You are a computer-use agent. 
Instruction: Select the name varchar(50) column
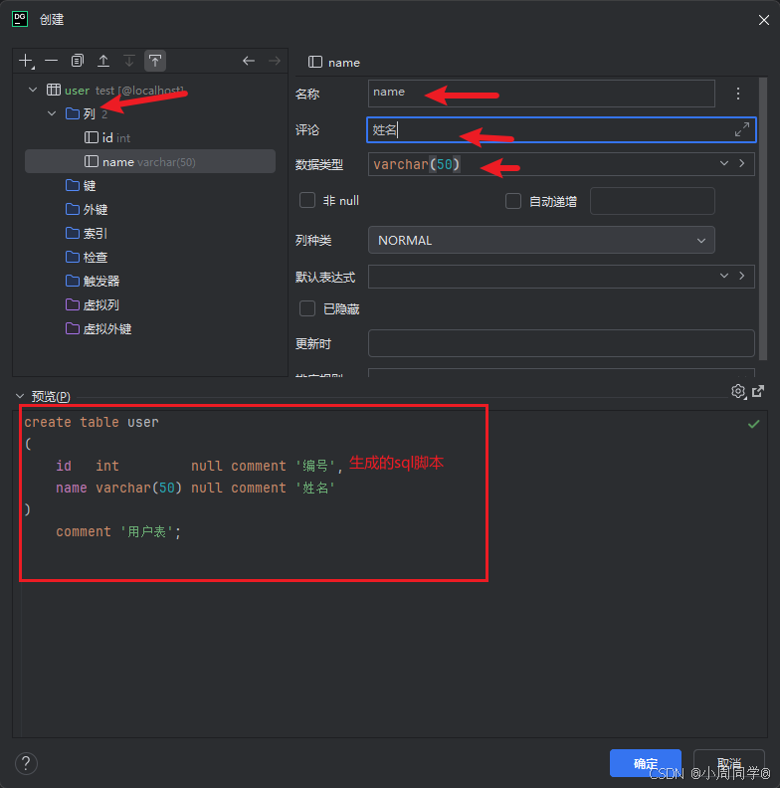click(150, 161)
